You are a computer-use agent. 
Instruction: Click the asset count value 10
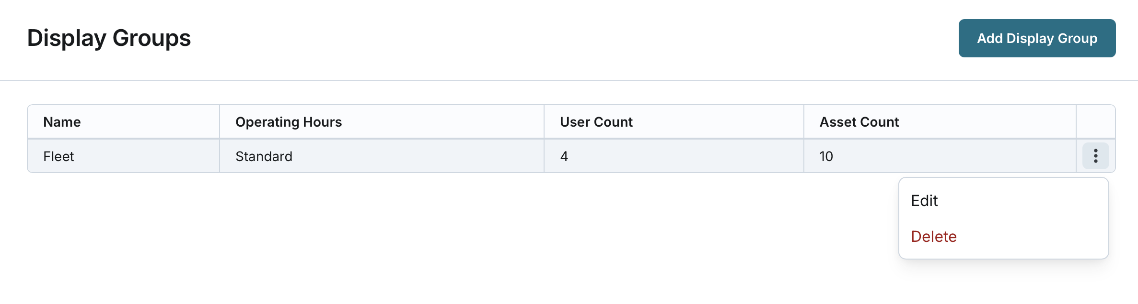click(826, 156)
